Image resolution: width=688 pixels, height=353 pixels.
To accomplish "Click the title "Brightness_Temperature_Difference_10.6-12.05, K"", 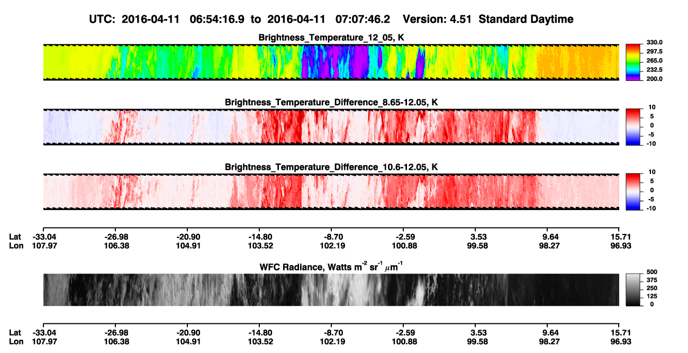I will click(x=331, y=167).
